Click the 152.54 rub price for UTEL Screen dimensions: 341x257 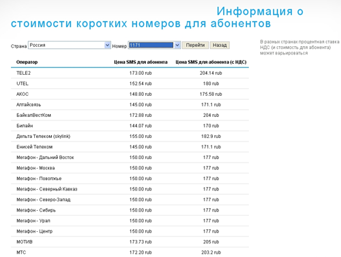[140, 84]
